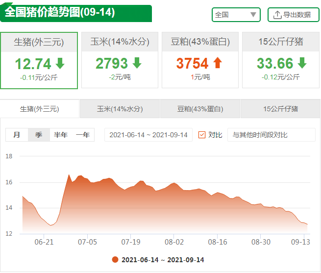Image resolution: width=321 pixels, height=273 pixels.
Task: Select the 季 time range
Action: (39, 135)
